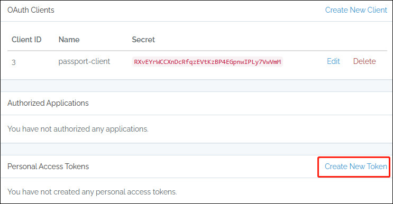The width and height of the screenshot is (393, 204).
Task: Select the client ID value 3
Action: click(14, 62)
